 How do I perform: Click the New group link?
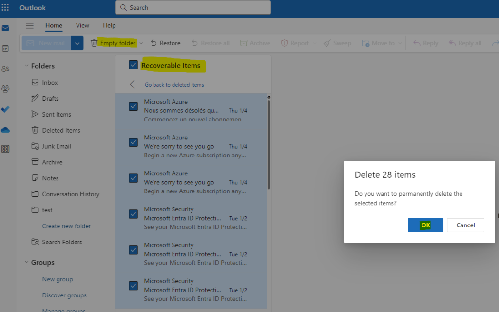[x=58, y=279]
